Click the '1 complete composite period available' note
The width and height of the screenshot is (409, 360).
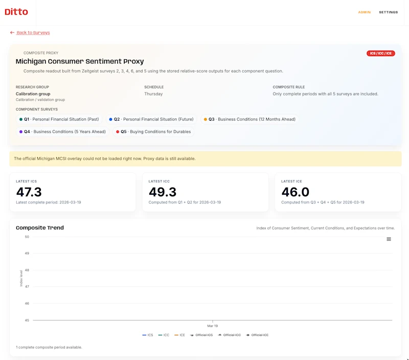click(x=49, y=347)
